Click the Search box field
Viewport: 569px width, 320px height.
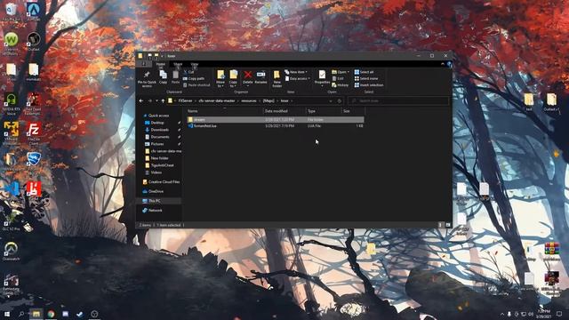(x=397, y=100)
